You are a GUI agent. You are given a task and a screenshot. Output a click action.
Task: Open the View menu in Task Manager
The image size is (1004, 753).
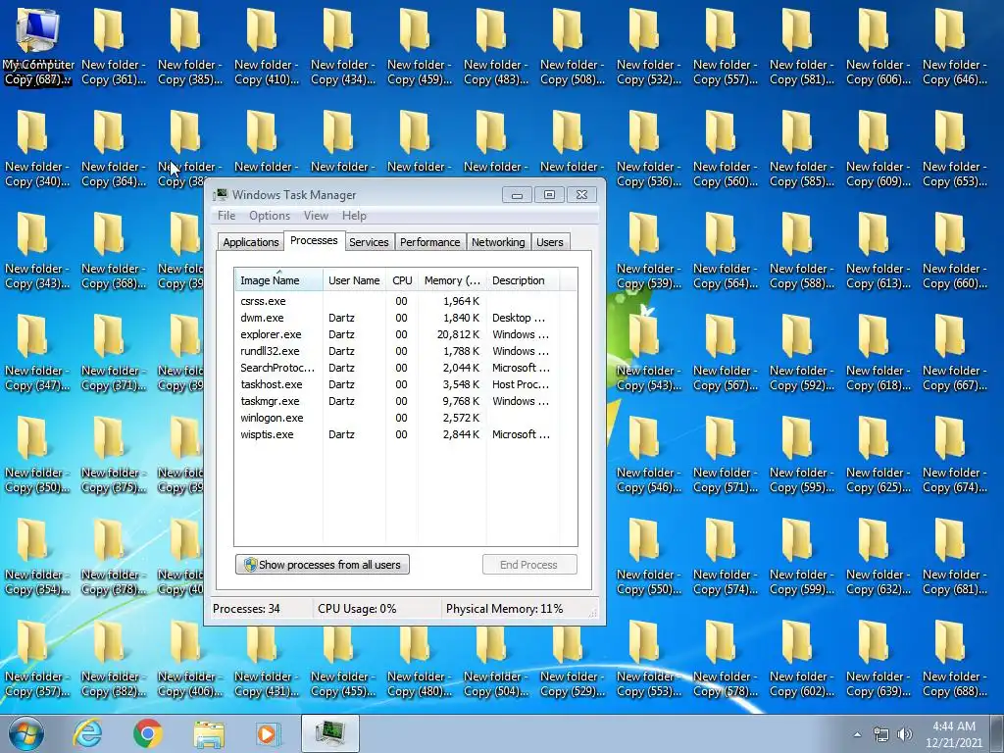[316, 216]
